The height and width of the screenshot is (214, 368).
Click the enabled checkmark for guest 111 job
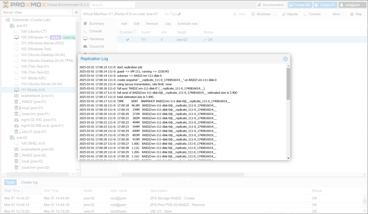[128, 39]
